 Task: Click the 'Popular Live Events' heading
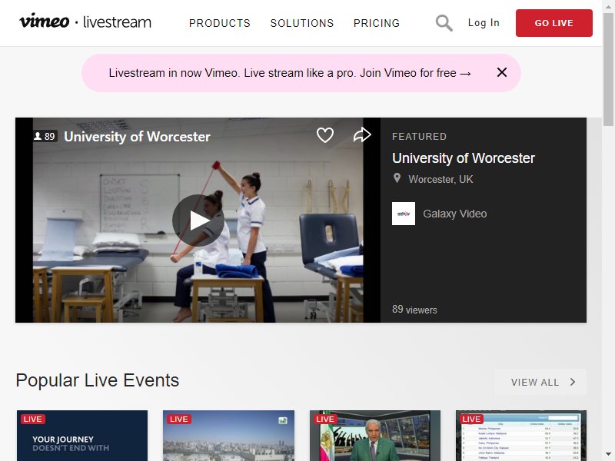[x=98, y=380]
